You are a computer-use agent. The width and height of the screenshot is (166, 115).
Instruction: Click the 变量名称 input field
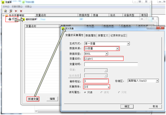click(103, 59)
